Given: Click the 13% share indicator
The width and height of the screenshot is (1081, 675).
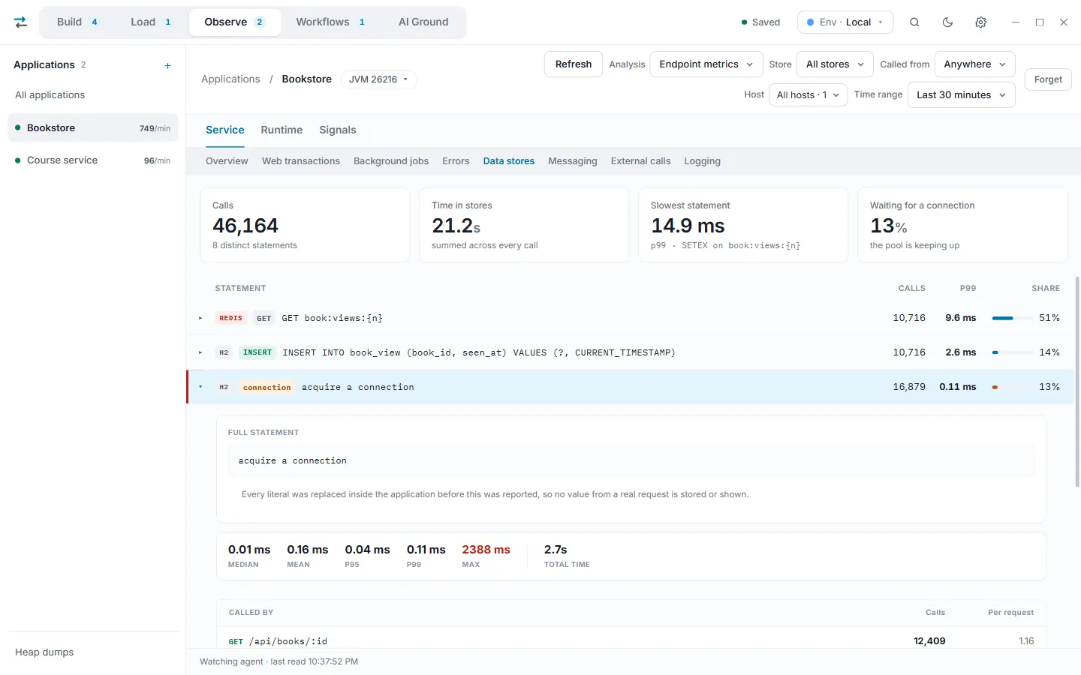Looking at the screenshot, I should point(1011,387).
